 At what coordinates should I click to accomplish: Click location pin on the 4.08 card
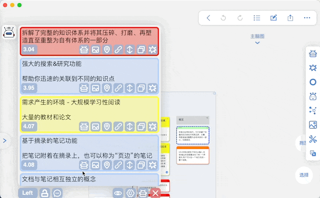coord(107,165)
